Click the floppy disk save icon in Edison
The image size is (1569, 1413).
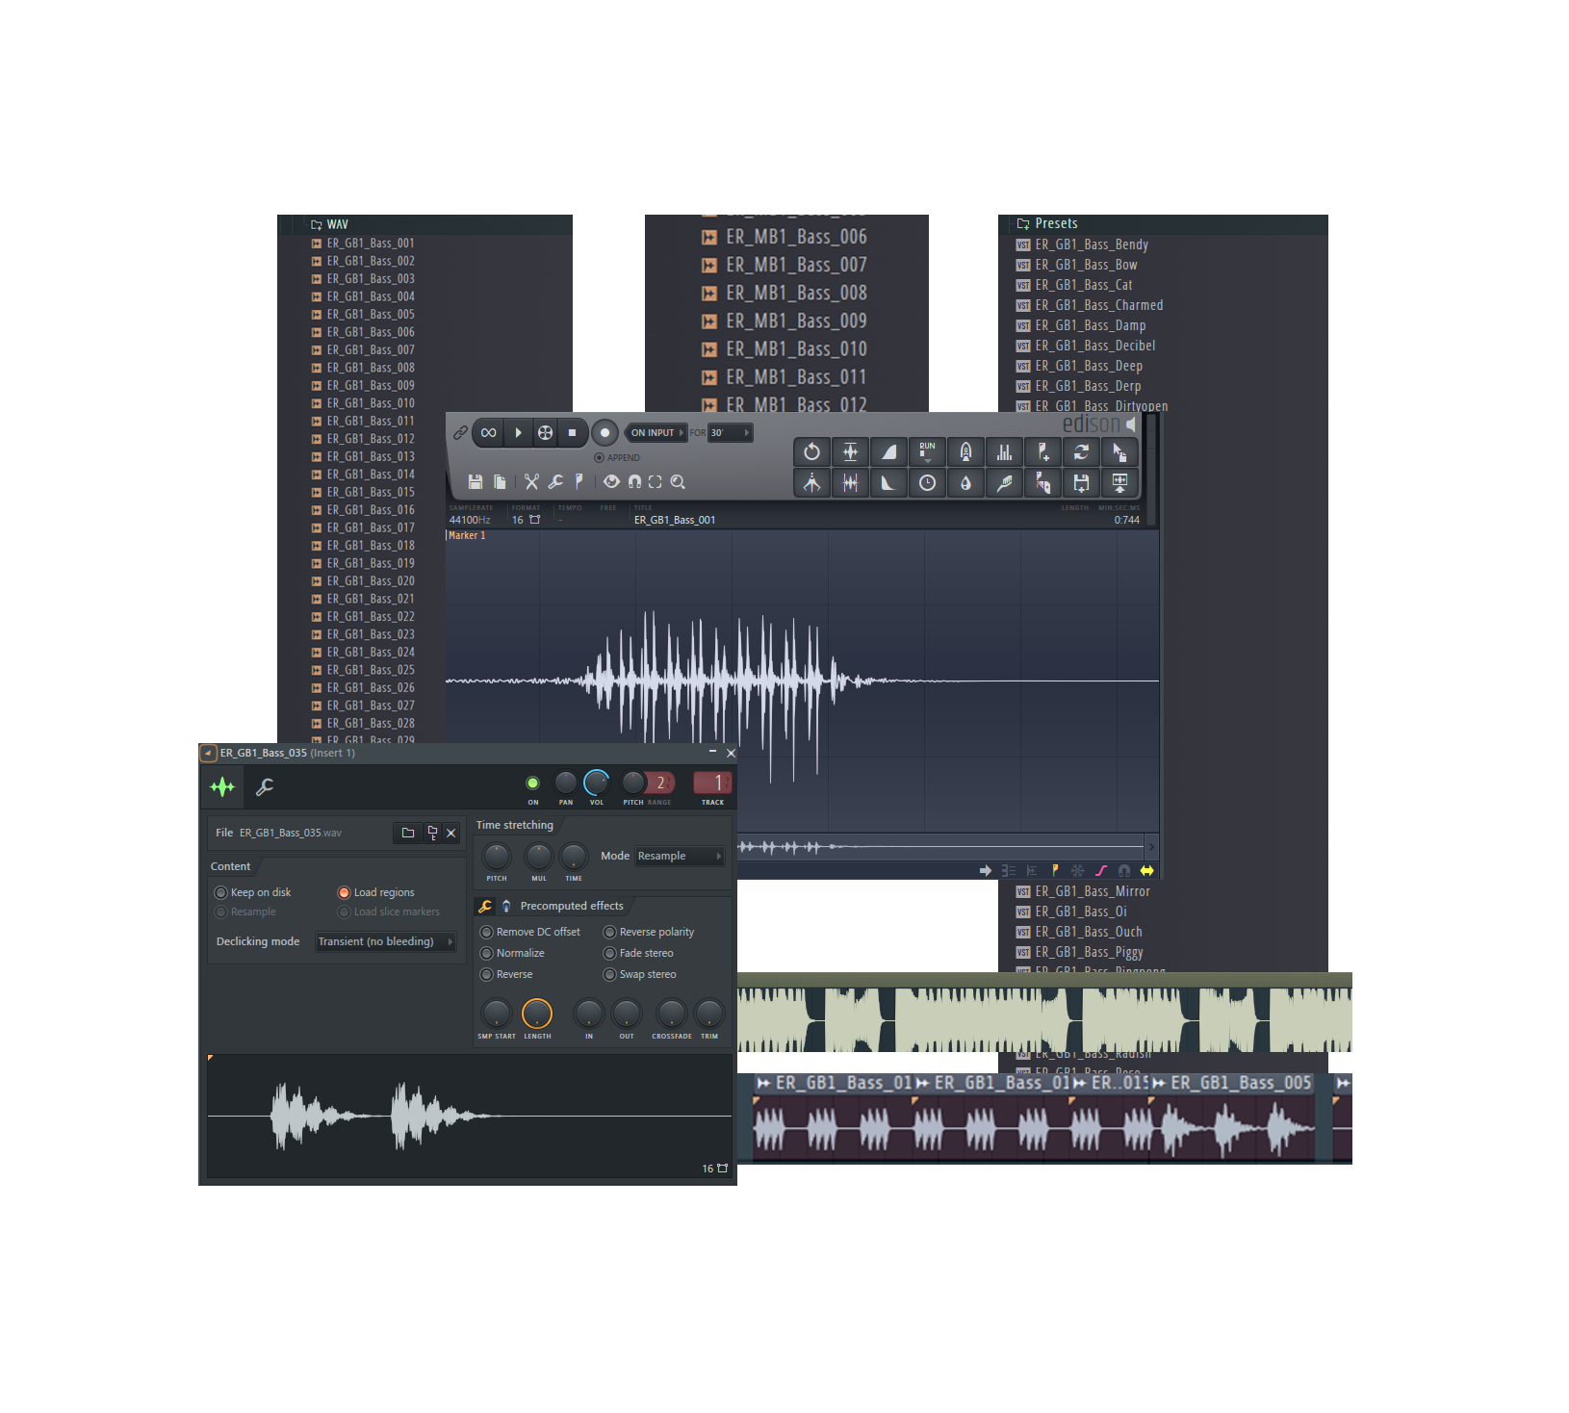(x=475, y=481)
